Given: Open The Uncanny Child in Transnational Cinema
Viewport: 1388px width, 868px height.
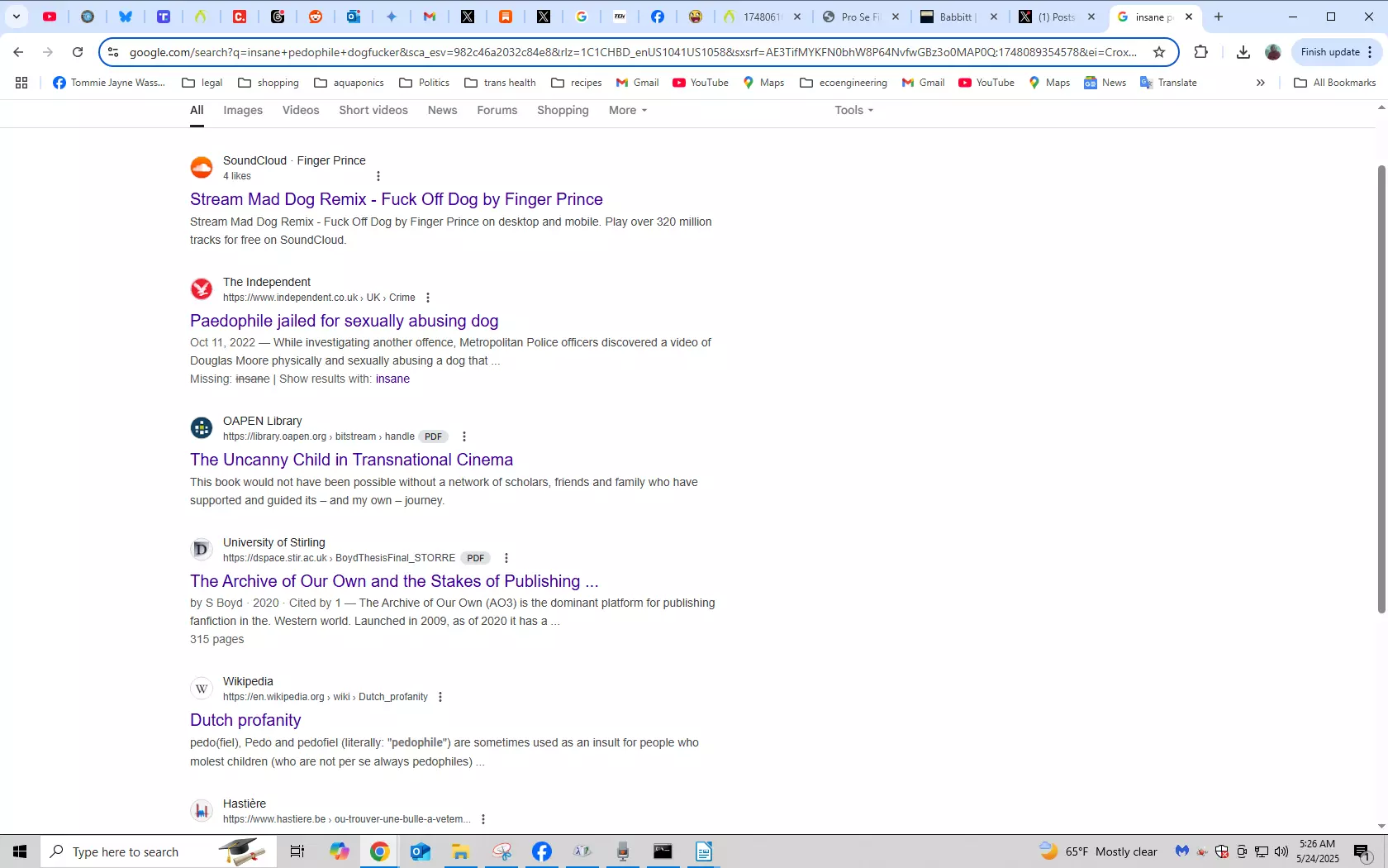Looking at the screenshot, I should (351, 460).
